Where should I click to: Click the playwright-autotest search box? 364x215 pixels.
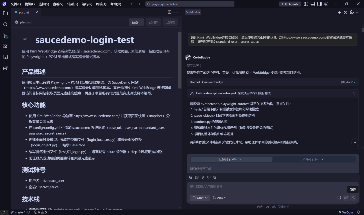point(190,4)
